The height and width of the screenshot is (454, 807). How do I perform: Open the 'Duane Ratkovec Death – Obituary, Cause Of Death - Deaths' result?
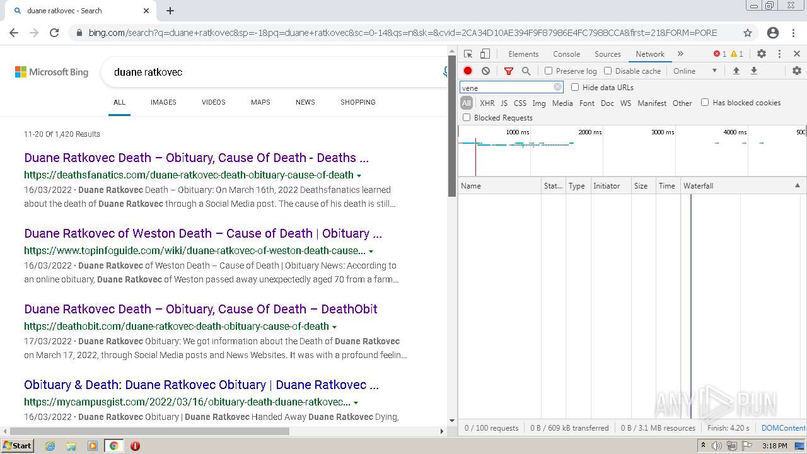[x=196, y=158]
